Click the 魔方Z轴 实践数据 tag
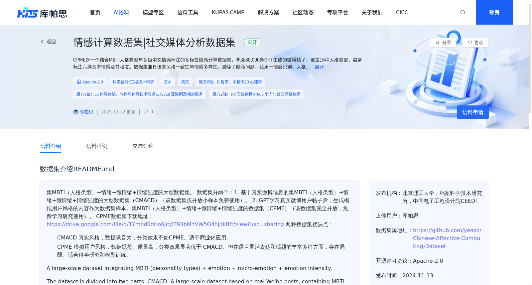The image size is (532, 285). click(x=256, y=94)
